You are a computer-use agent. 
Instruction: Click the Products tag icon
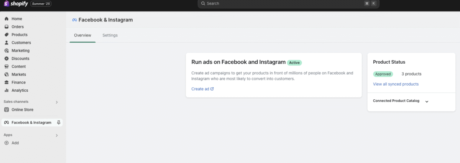click(x=7, y=35)
